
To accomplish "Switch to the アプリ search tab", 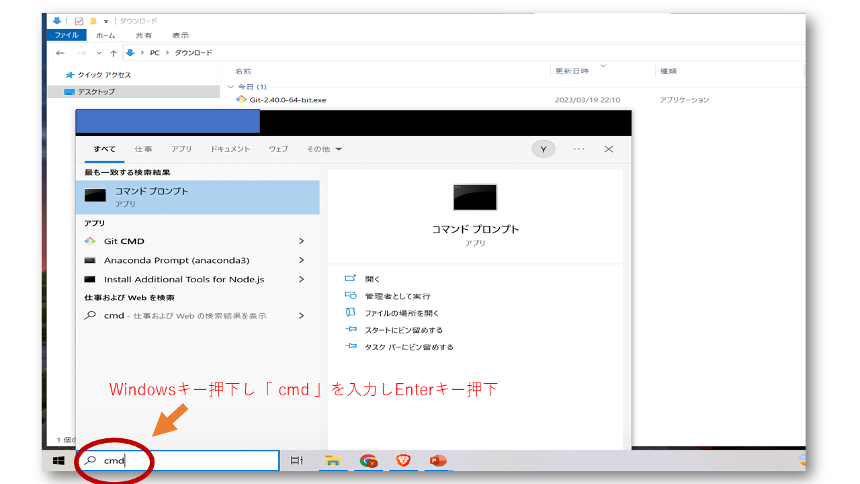I will click(x=181, y=149).
